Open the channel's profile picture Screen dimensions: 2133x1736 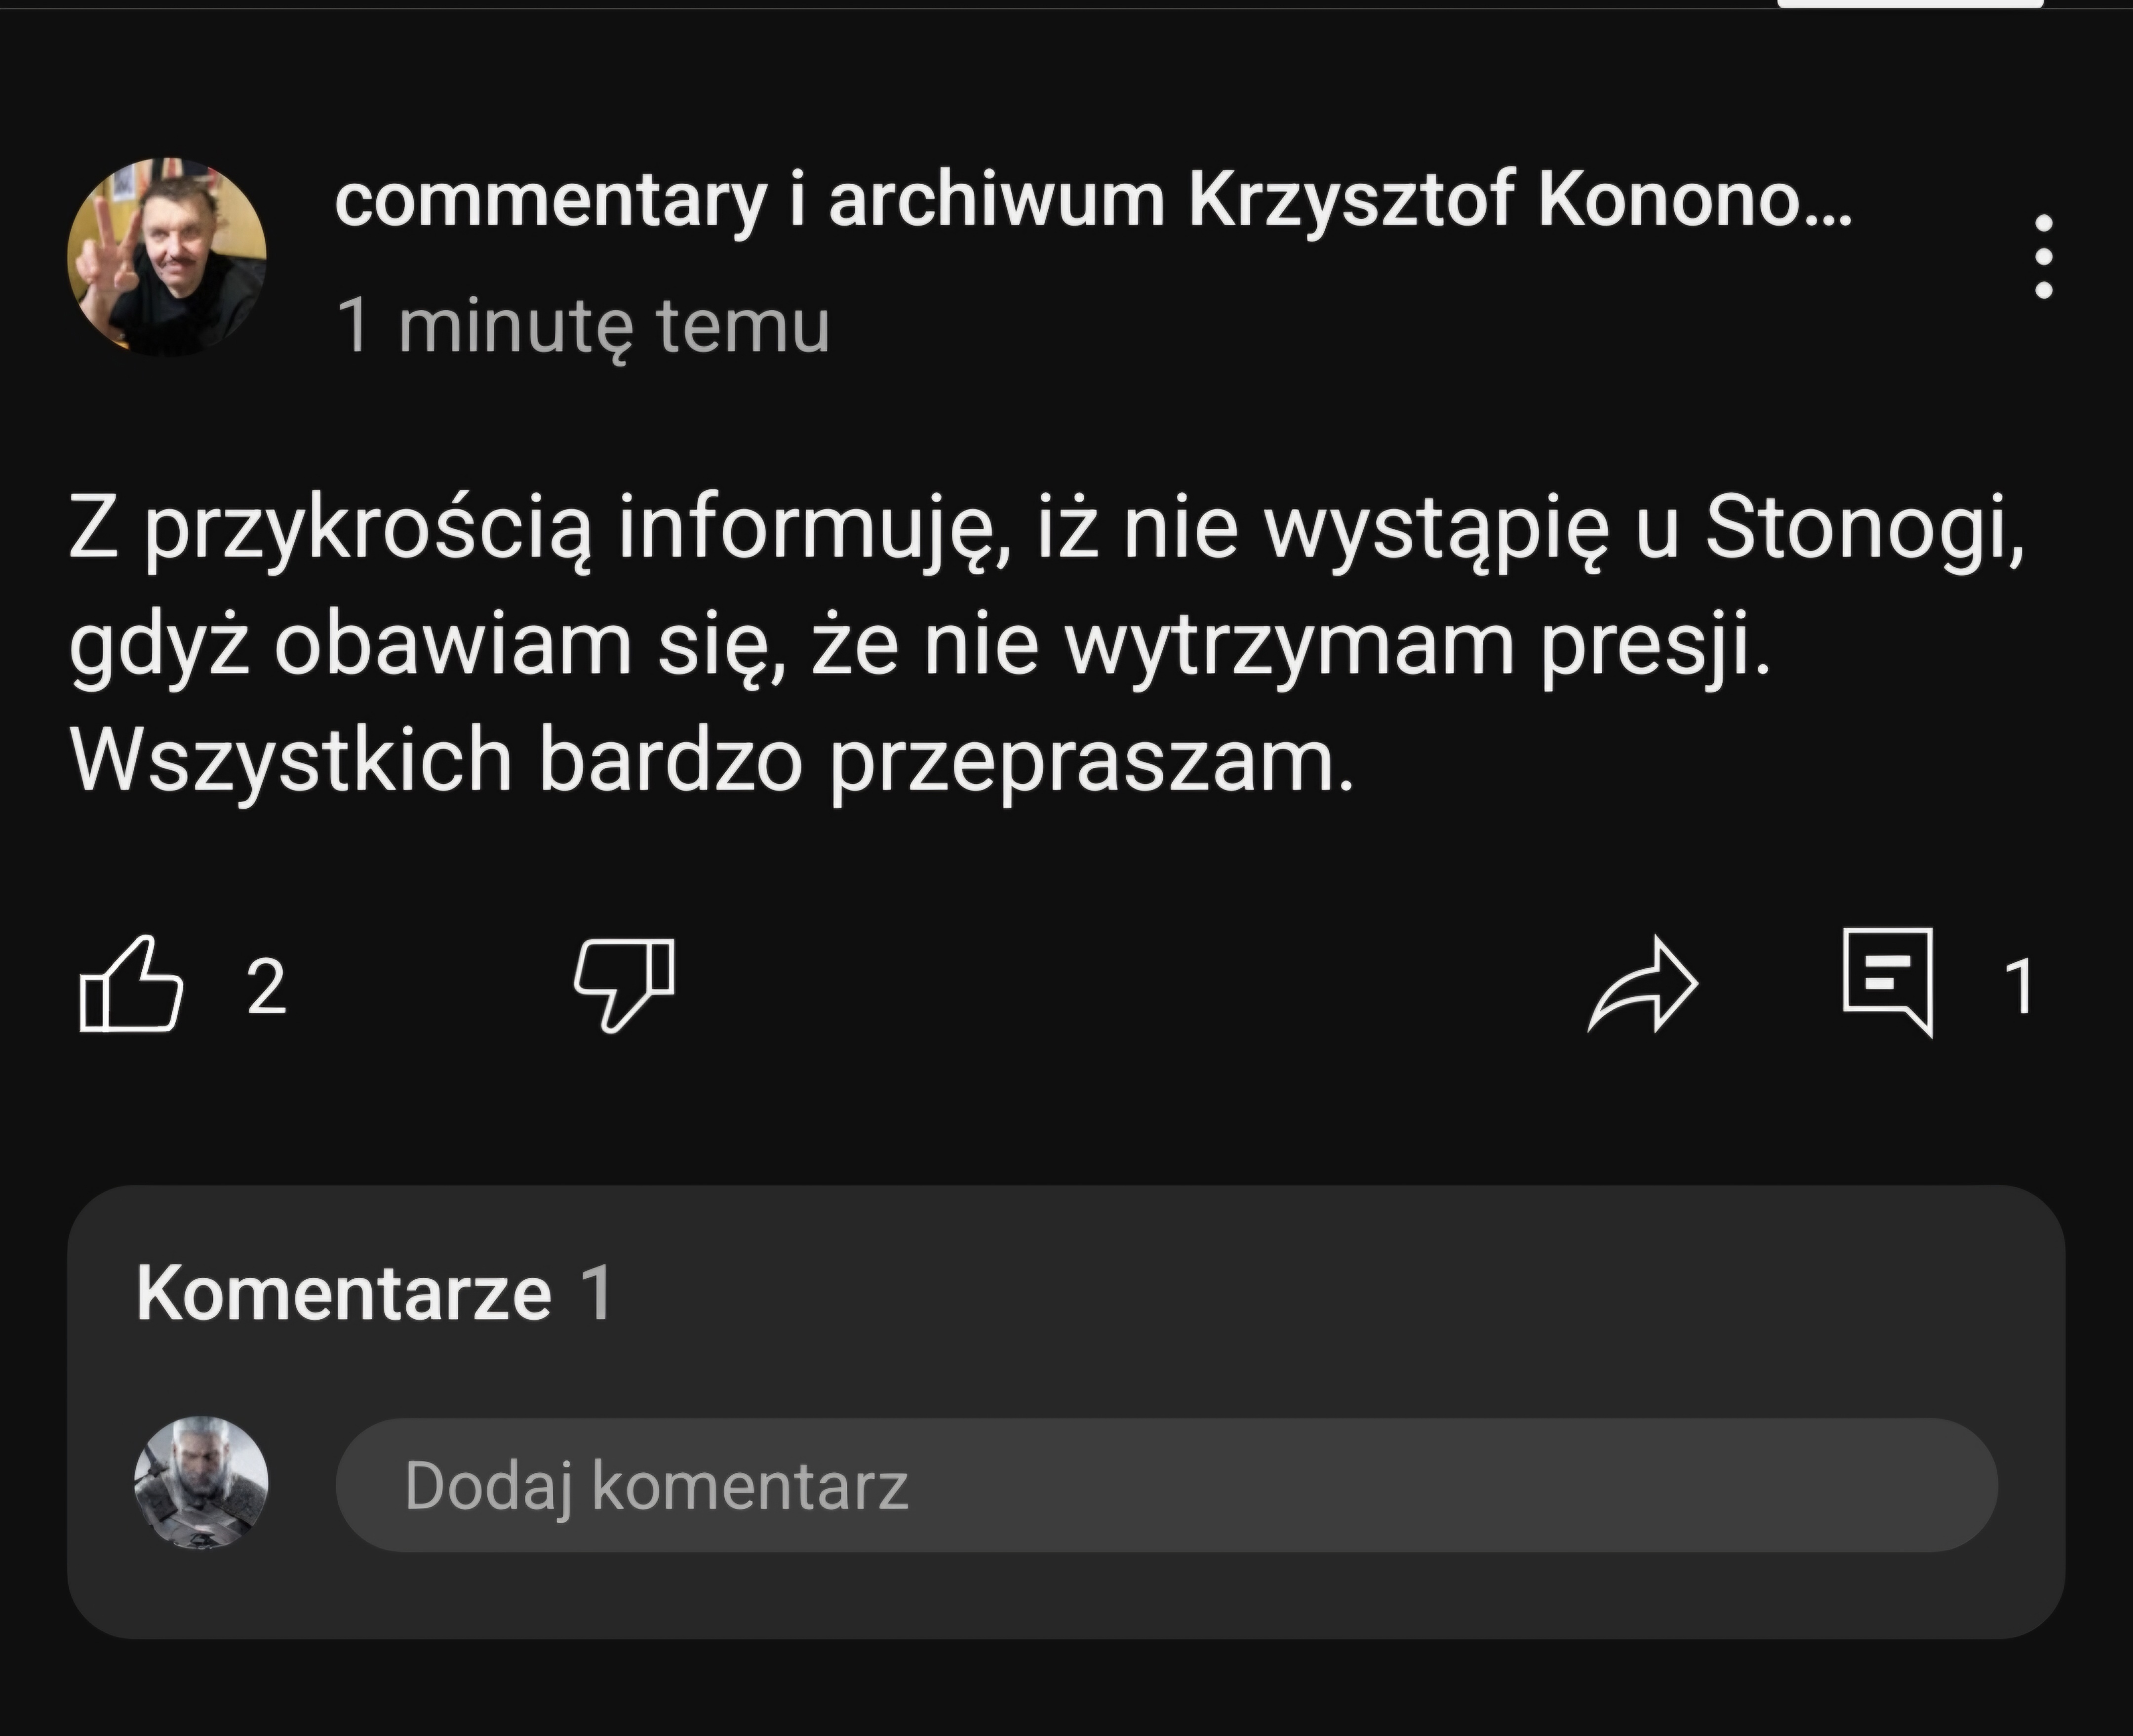click(167, 257)
